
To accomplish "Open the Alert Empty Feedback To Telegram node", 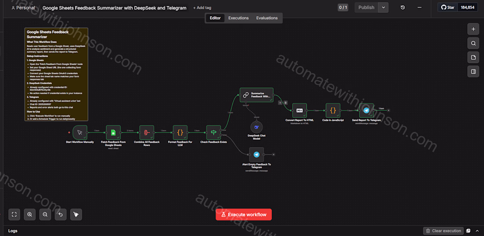I will tap(257, 155).
